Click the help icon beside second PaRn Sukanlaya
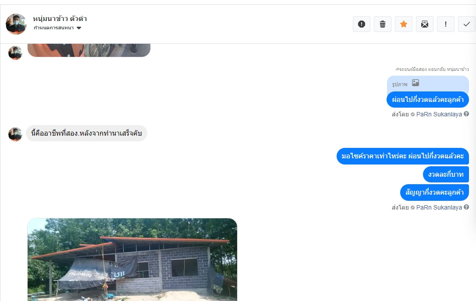This screenshot has height=301, width=476. [466, 207]
